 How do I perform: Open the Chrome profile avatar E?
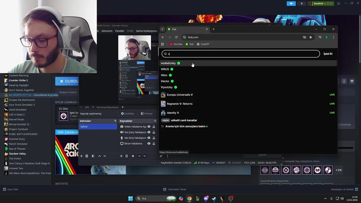pos(327,37)
